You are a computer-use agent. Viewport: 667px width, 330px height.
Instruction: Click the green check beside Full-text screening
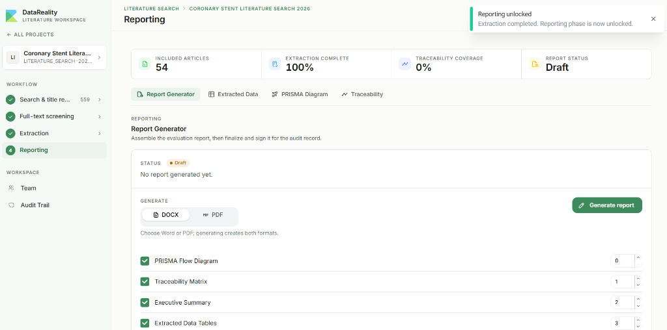pos(10,117)
